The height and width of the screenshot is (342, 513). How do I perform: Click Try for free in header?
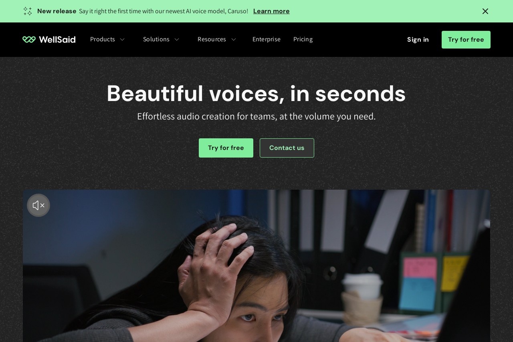(466, 40)
